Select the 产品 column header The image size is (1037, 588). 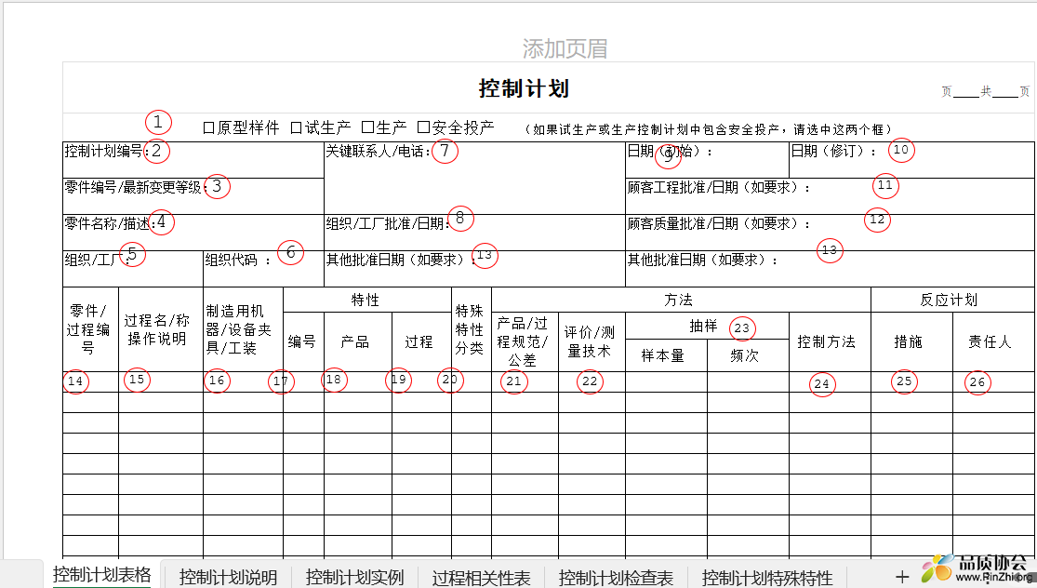358,342
